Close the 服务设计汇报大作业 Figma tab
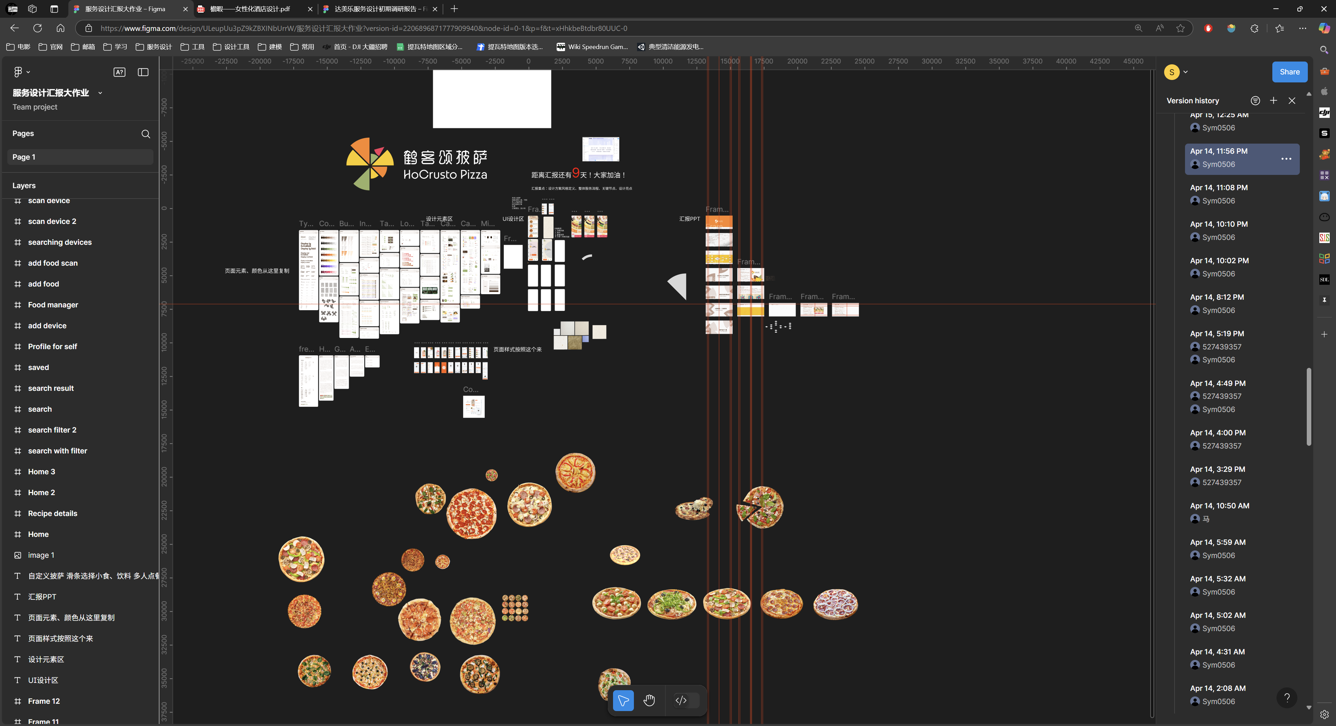This screenshot has width=1336, height=726. pyautogui.click(x=185, y=9)
